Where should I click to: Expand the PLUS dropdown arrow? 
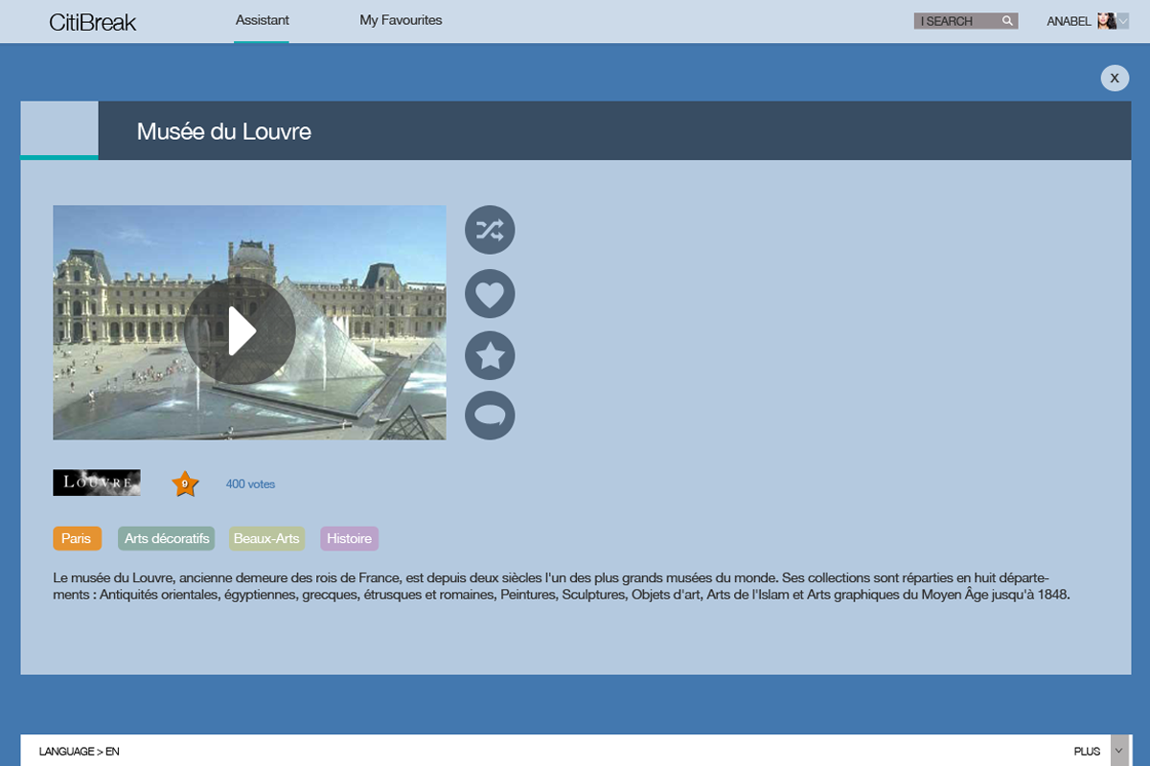1118,752
